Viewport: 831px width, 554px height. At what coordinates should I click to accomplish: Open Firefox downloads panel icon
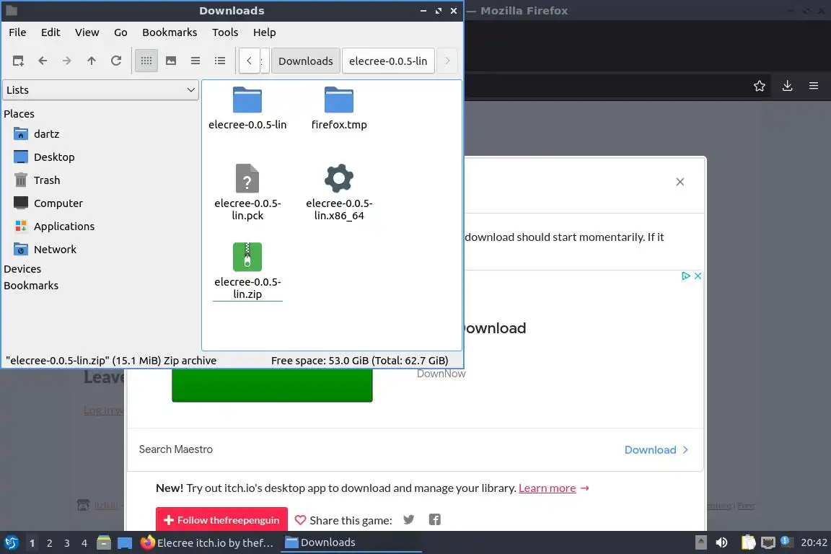point(788,86)
